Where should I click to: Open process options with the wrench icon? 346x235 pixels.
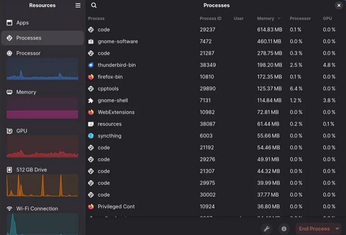pyautogui.click(x=267, y=229)
